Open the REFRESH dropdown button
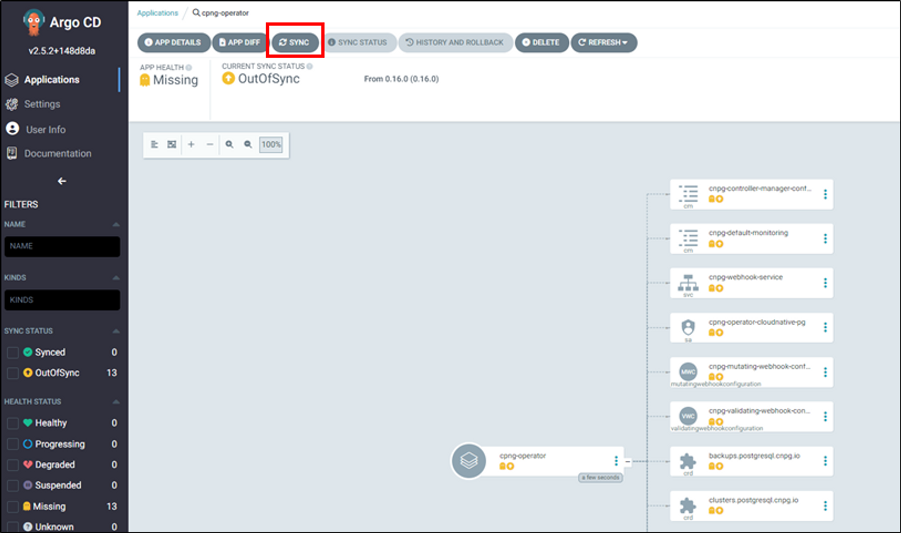Viewport: 901px width, 533px height. pyautogui.click(x=604, y=42)
